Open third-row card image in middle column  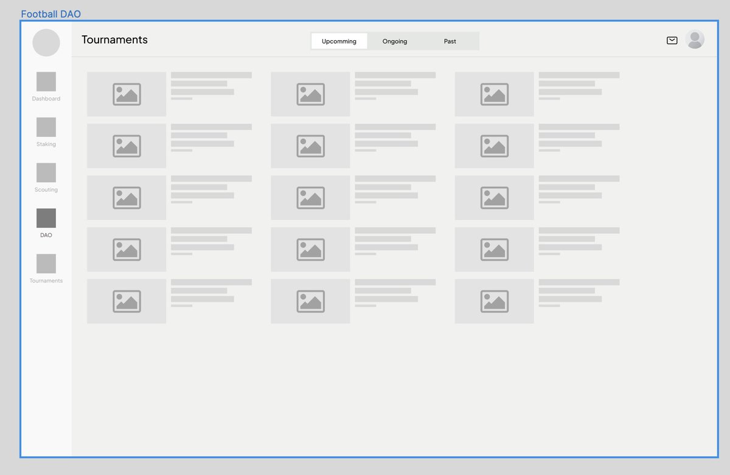point(310,198)
